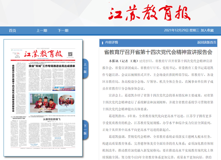The image size is (221, 160).
Task: Open previous page with 上一版 side tab
Action: point(85,68)
